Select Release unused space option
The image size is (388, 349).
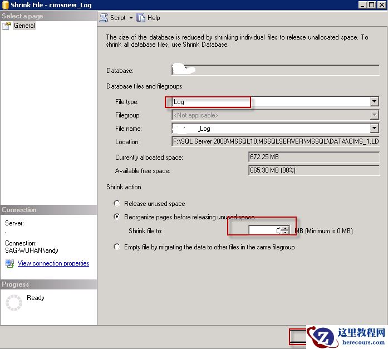[x=117, y=203]
